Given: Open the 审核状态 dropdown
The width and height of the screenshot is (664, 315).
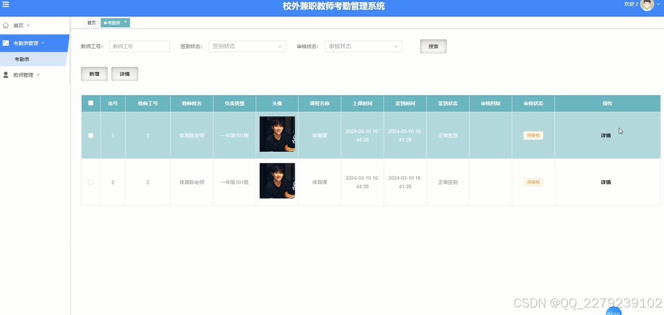Looking at the screenshot, I should click(363, 46).
